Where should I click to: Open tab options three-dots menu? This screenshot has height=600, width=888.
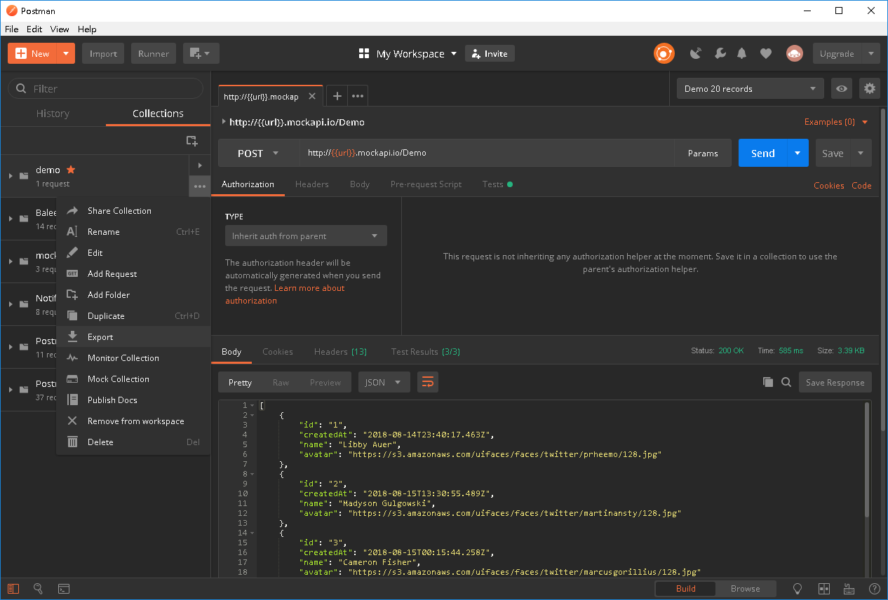[x=358, y=96]
